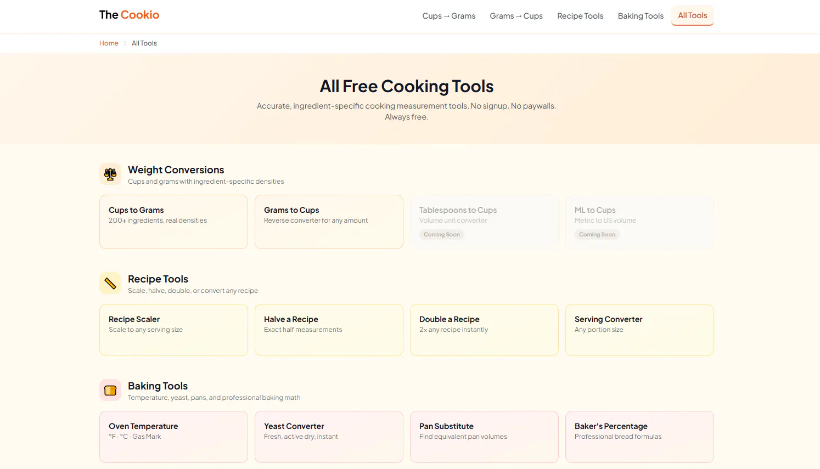The width and height of the screenshot is (820, 469).
Task: Click Coming Soon badge under ML to Cups
Action: click(597, 234)
